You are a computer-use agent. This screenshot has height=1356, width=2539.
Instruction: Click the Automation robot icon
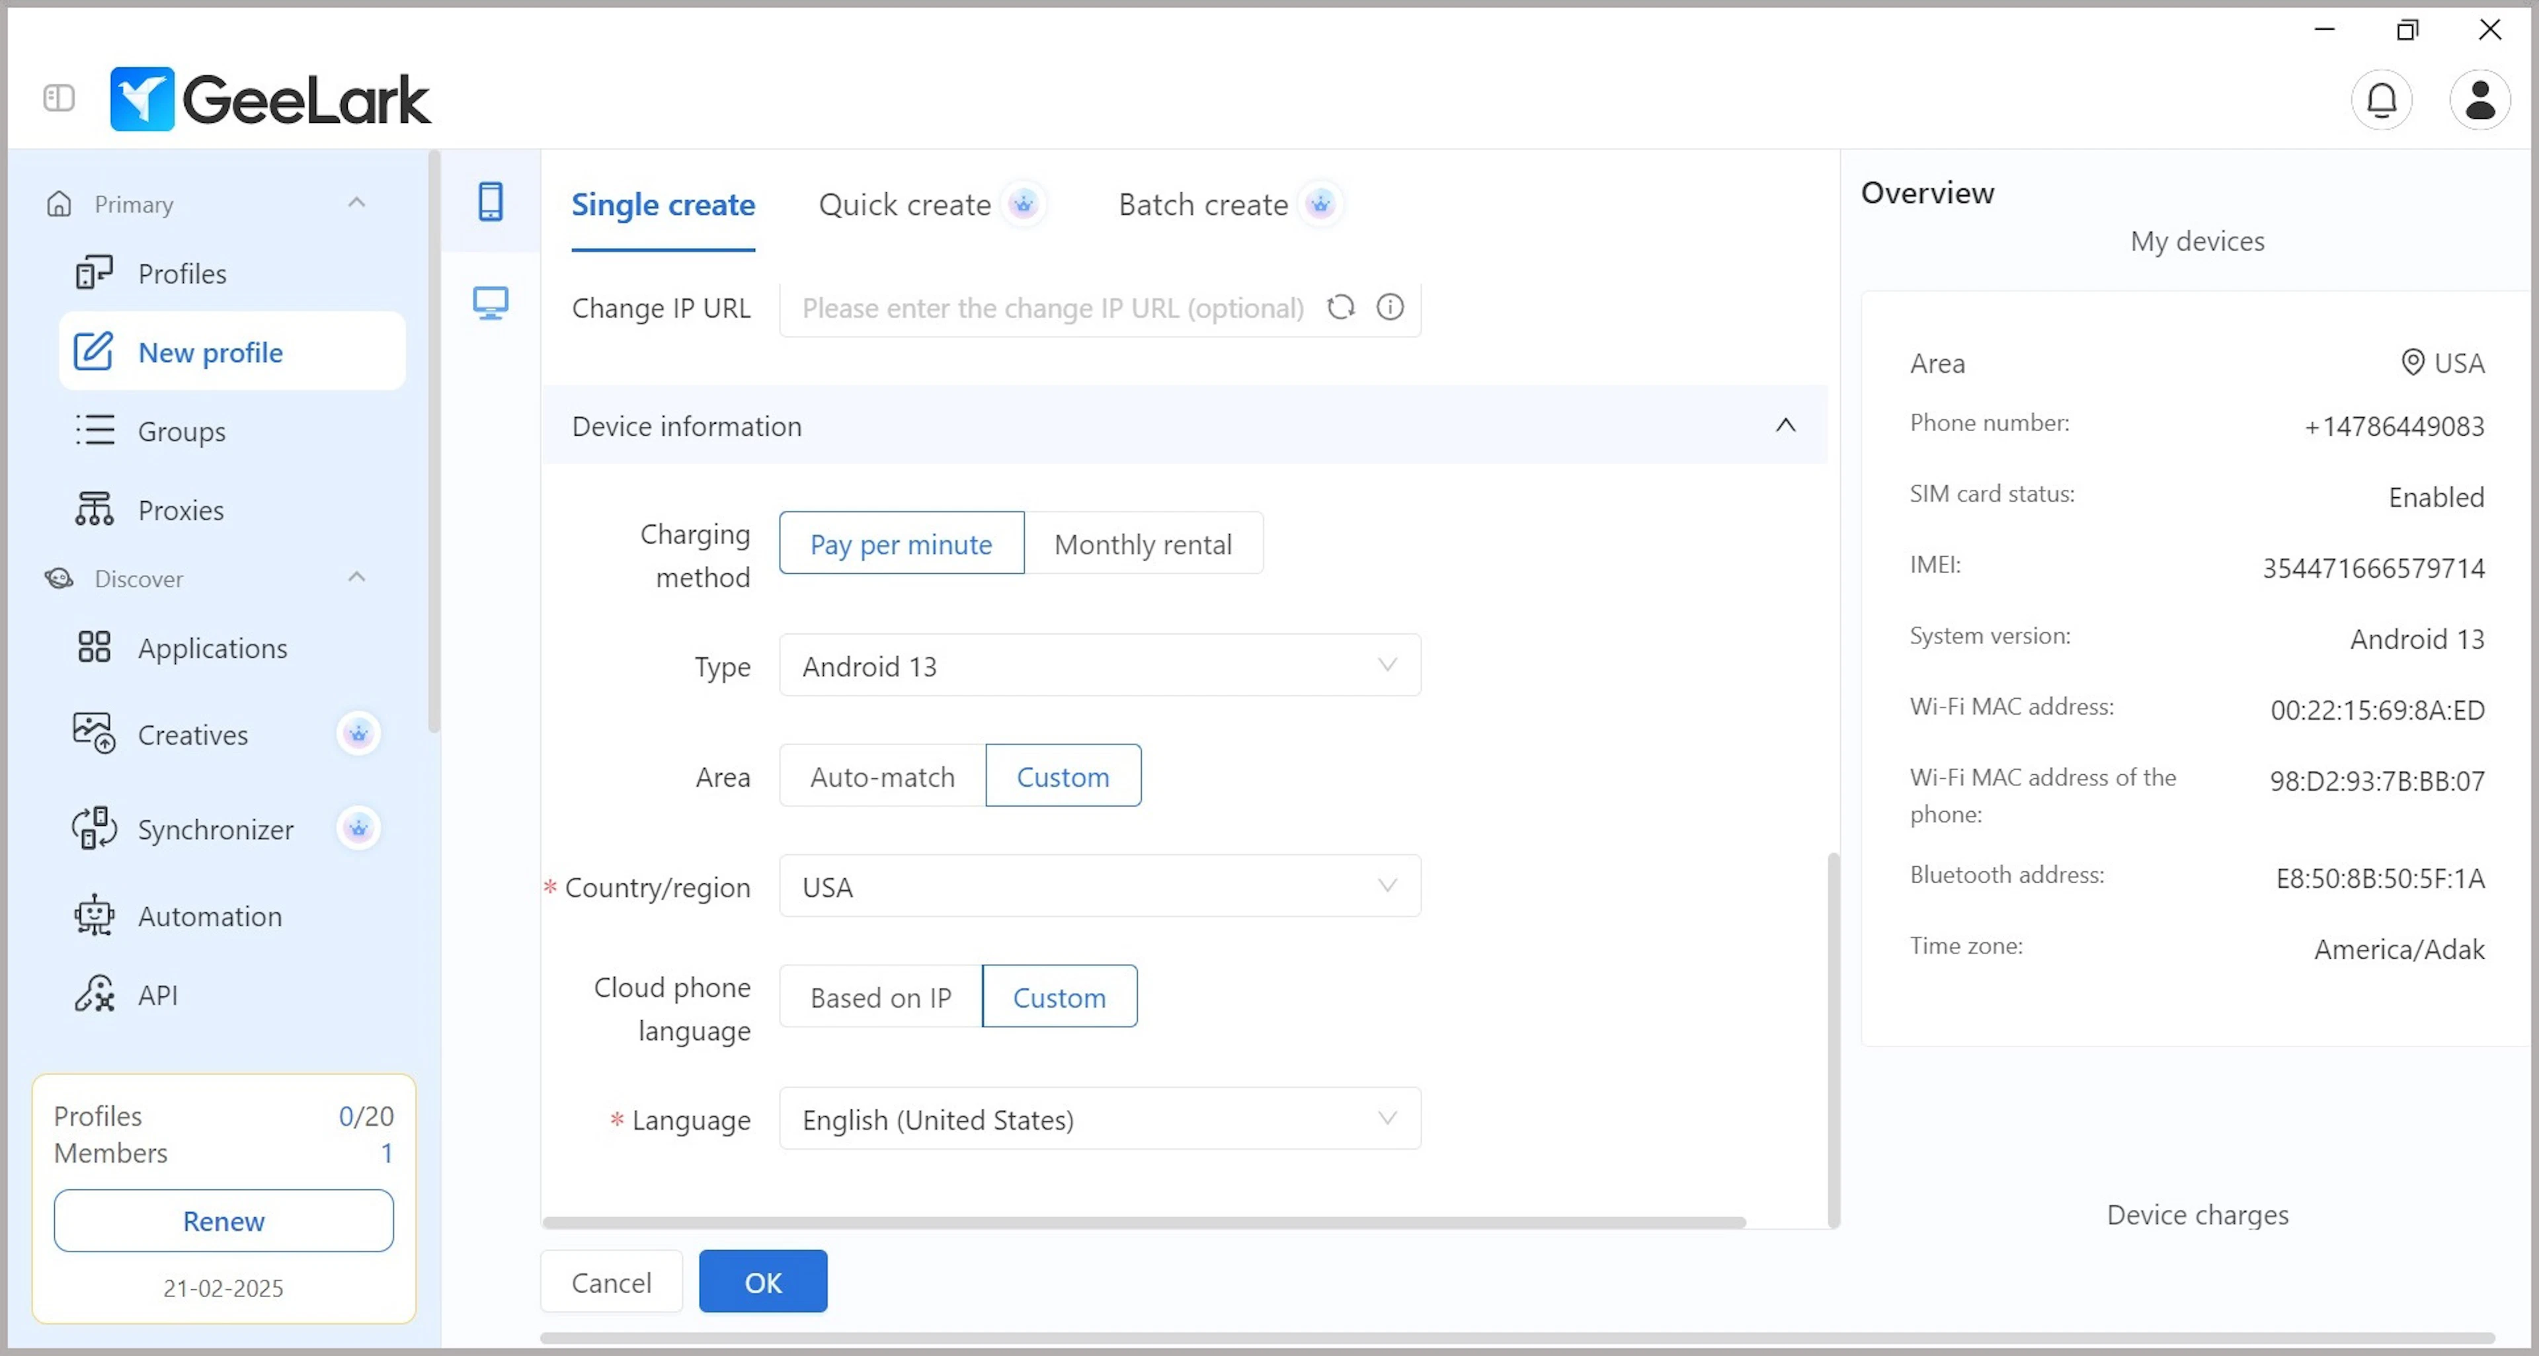95,916
